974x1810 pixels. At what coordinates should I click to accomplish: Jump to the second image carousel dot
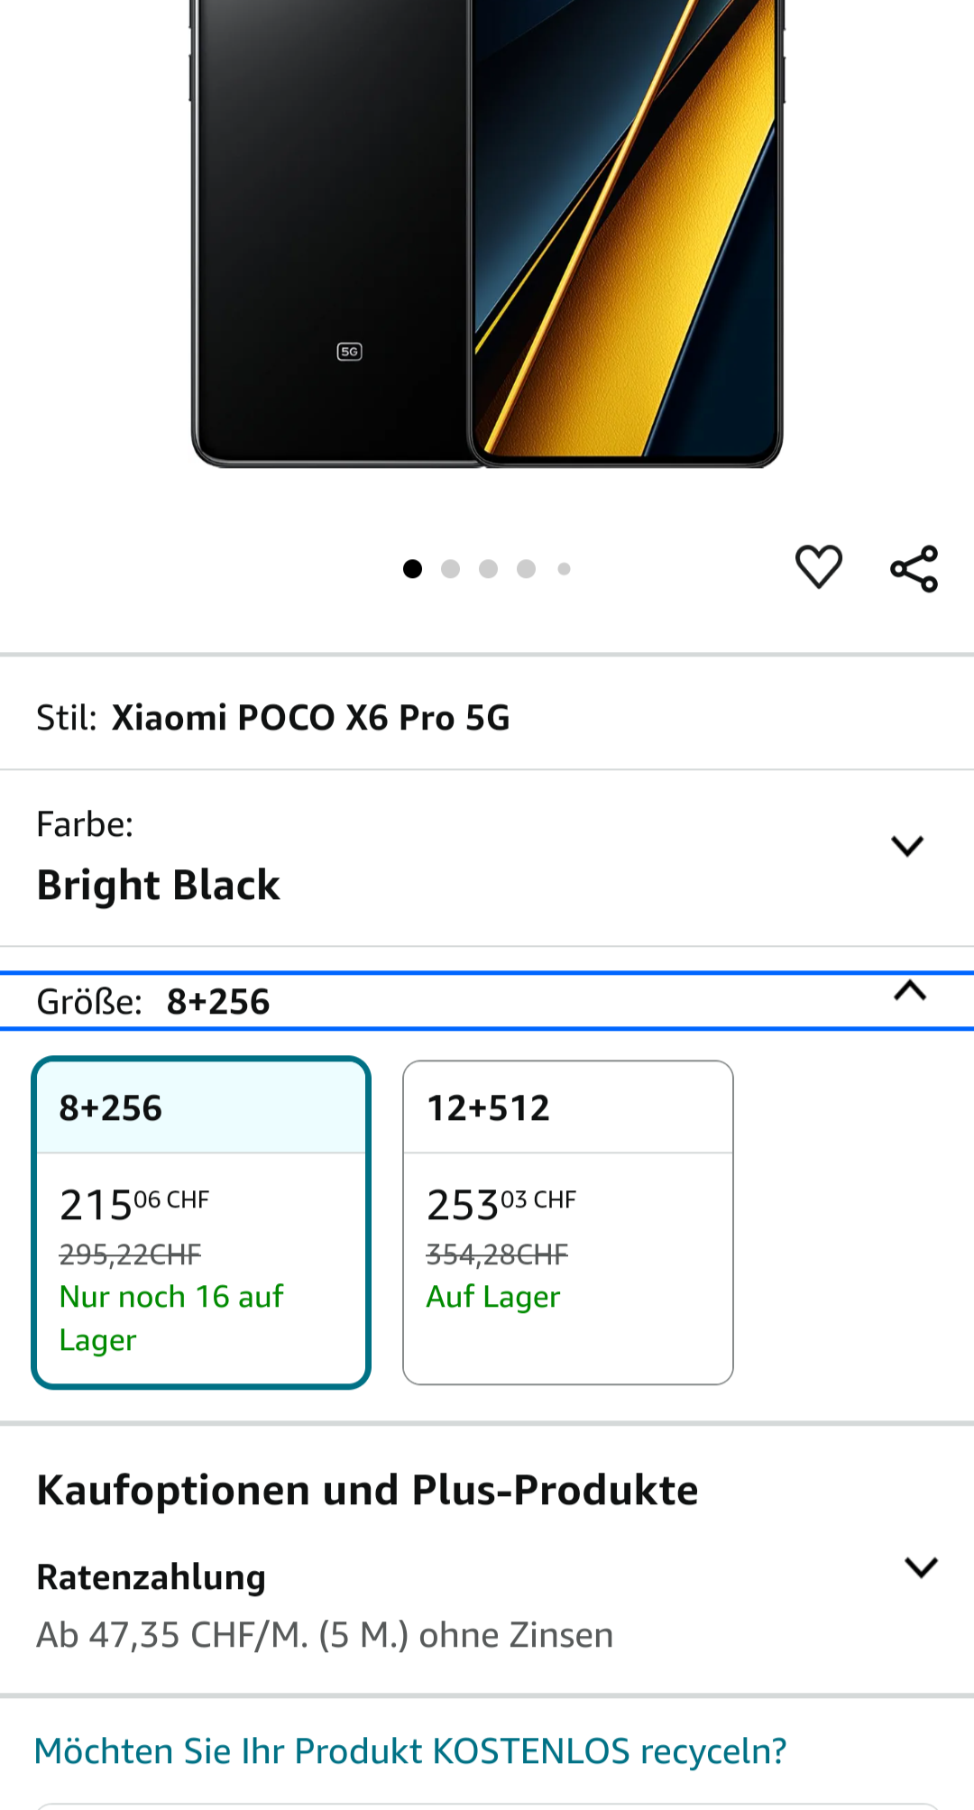[x=450, y=569]
